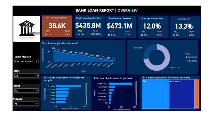
Task: Expand the Grade filter dropdown
Action: [x=26, y=91]
